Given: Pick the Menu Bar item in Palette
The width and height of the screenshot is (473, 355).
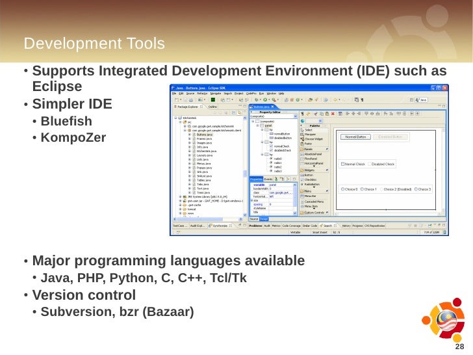Looking at the screenshot, I should click(x=308, y=196).
